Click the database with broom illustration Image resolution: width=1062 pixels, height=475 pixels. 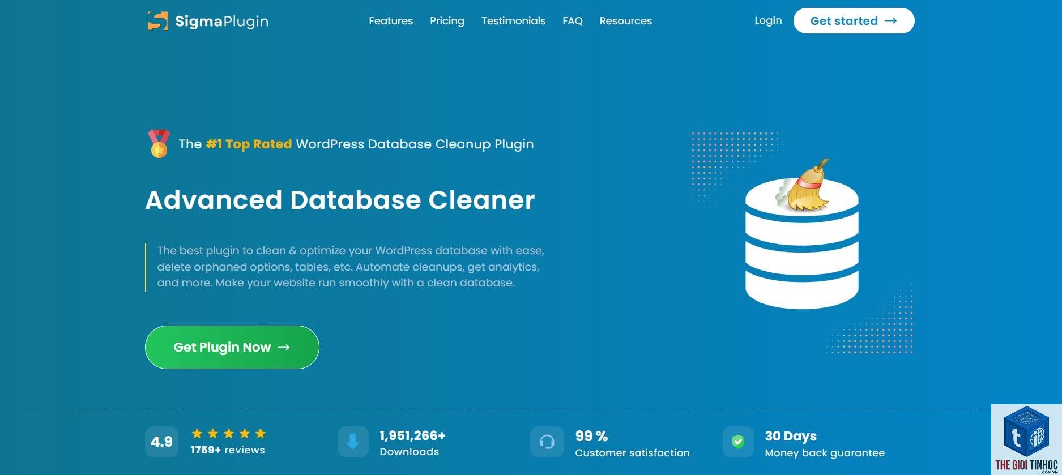(802, 235)
